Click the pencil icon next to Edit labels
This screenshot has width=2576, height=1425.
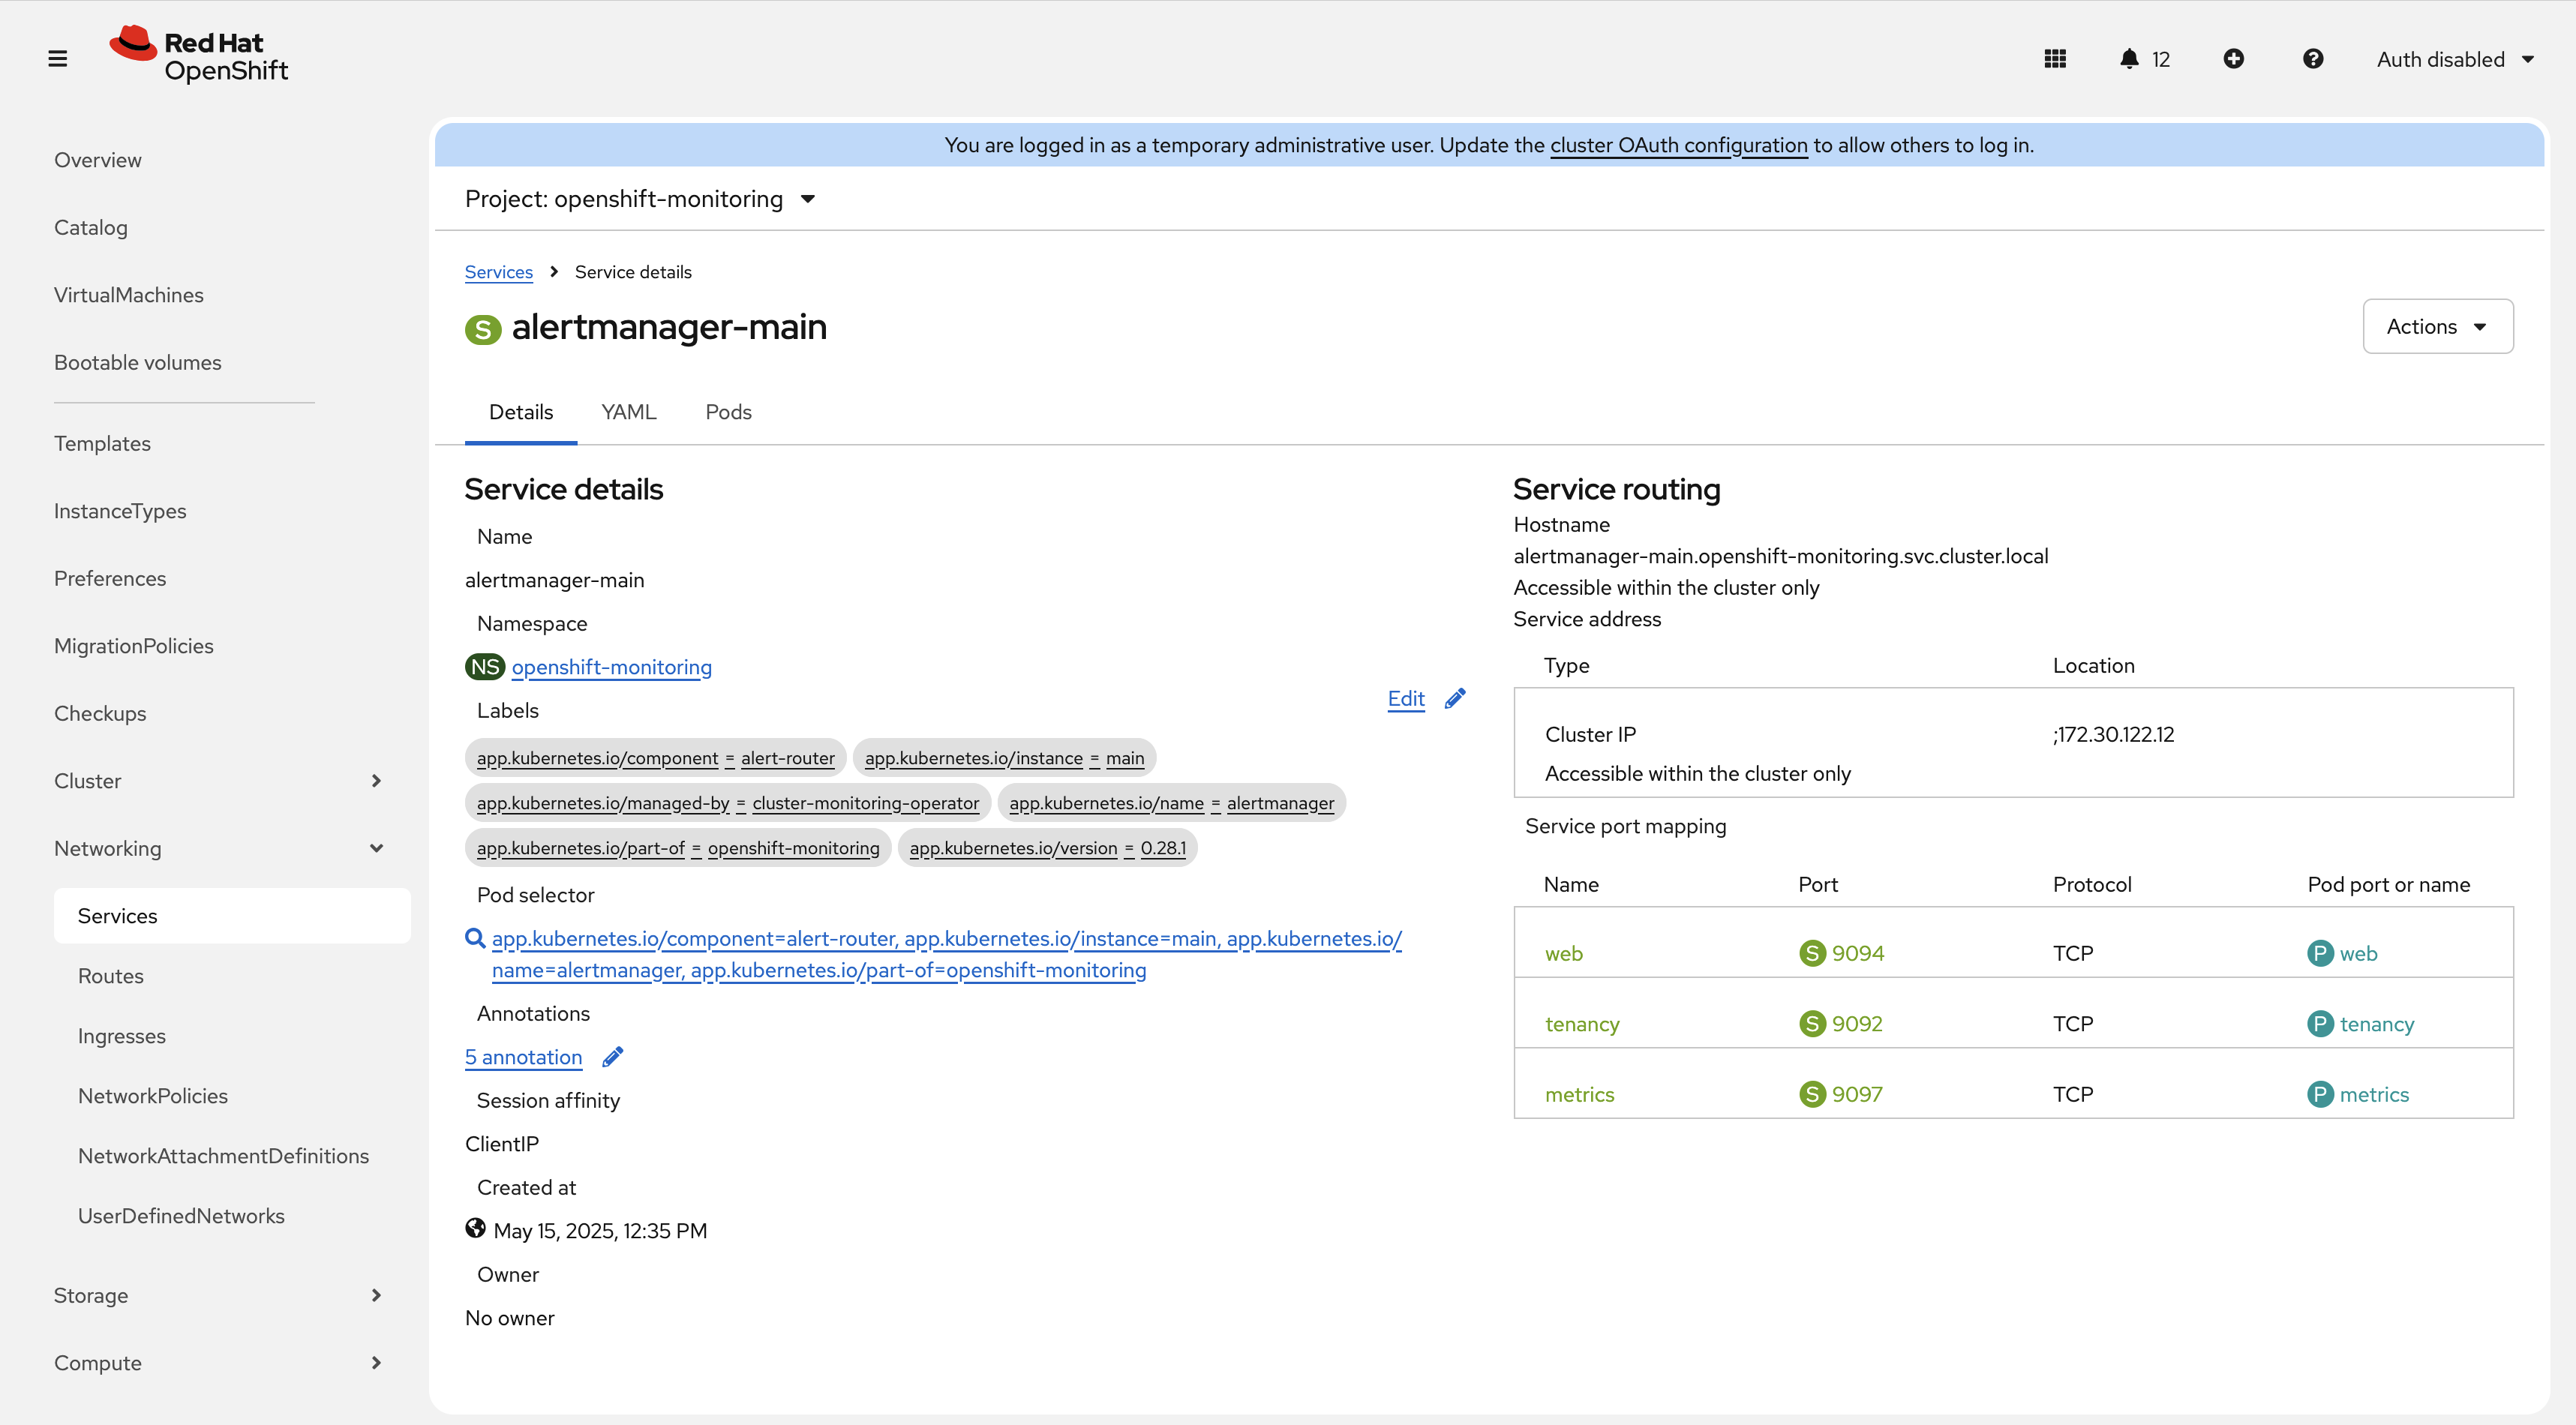point(1455,699)
